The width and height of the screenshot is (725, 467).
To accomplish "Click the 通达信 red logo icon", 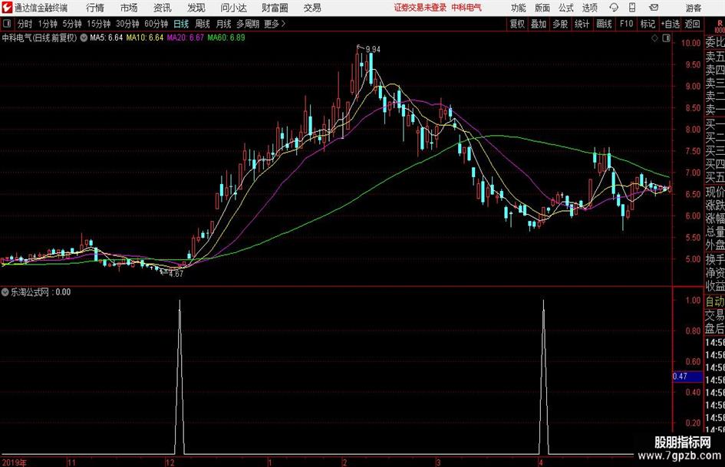I will pyautogui.click(x=7, y=7).
